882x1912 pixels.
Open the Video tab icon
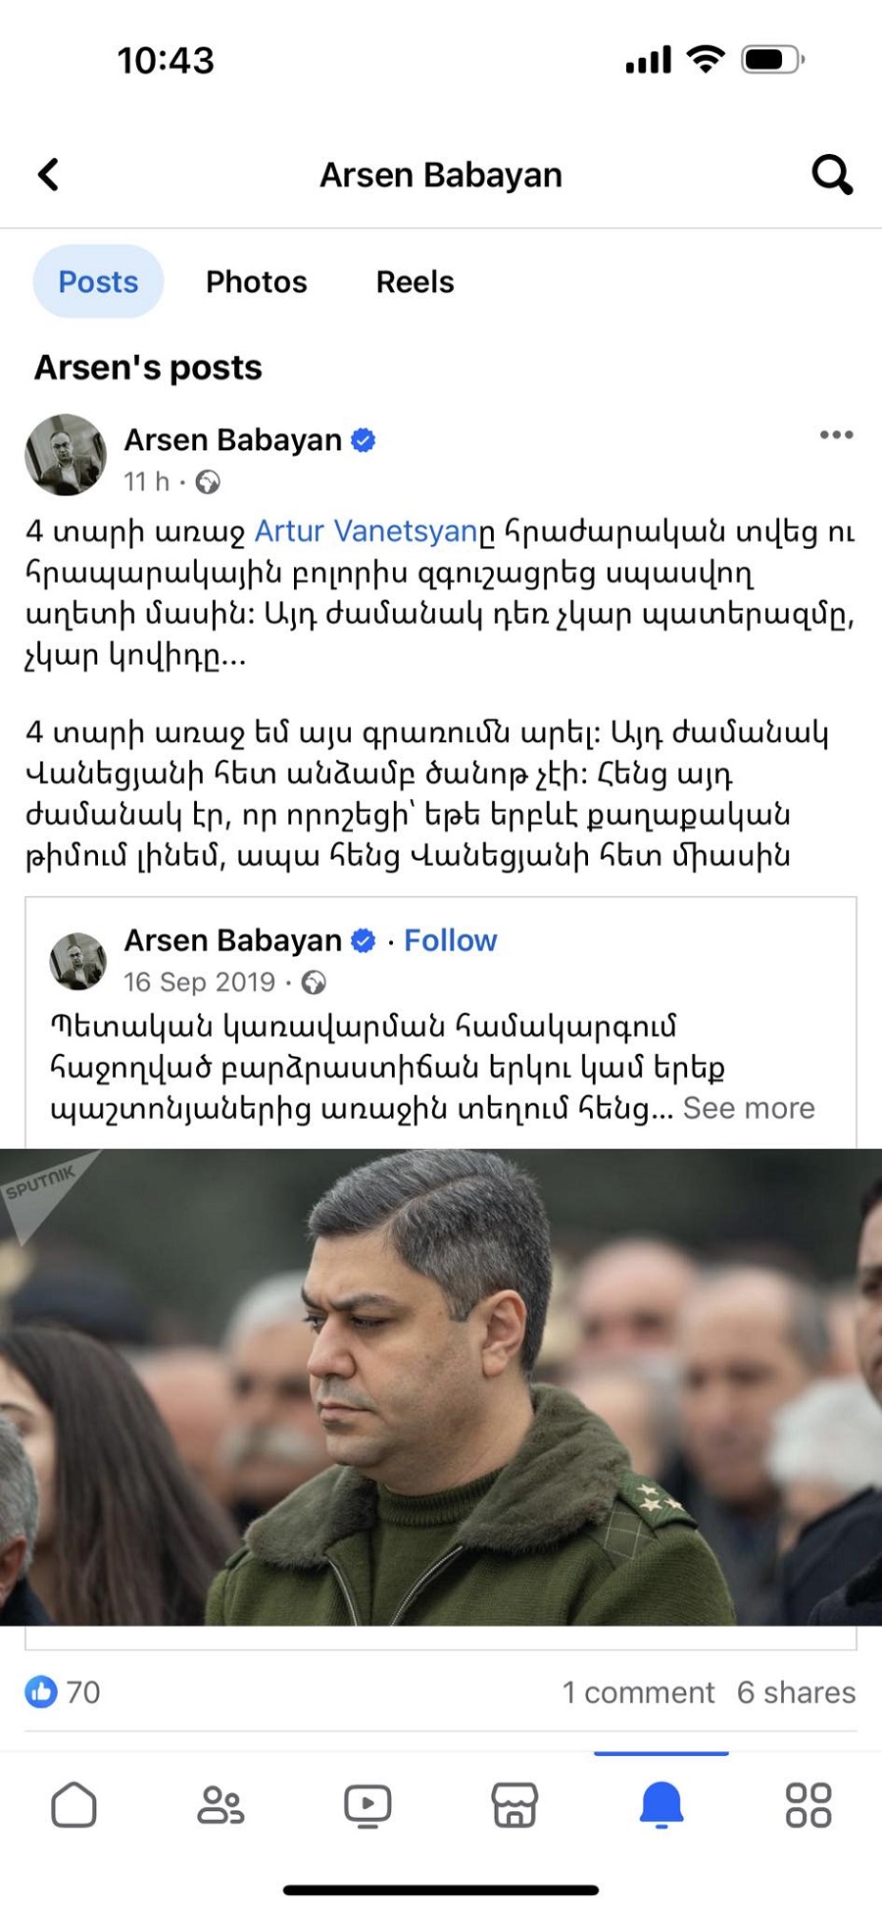(x=367, y=1805)
